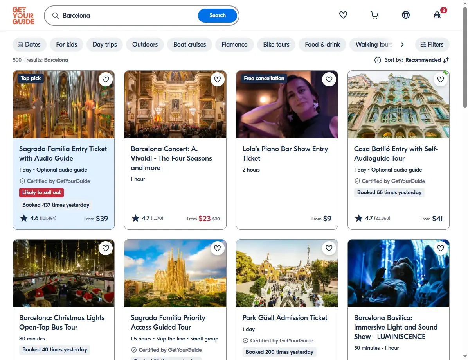Screen dimensions: 468x360
Task: Click Casa Batlló facade thumbnail image
Action: [398, 104]
